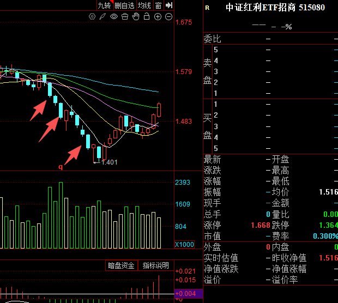The image size is (338, 303).
Task: Select the 均线 moving average tab
Action: point(144,5)
